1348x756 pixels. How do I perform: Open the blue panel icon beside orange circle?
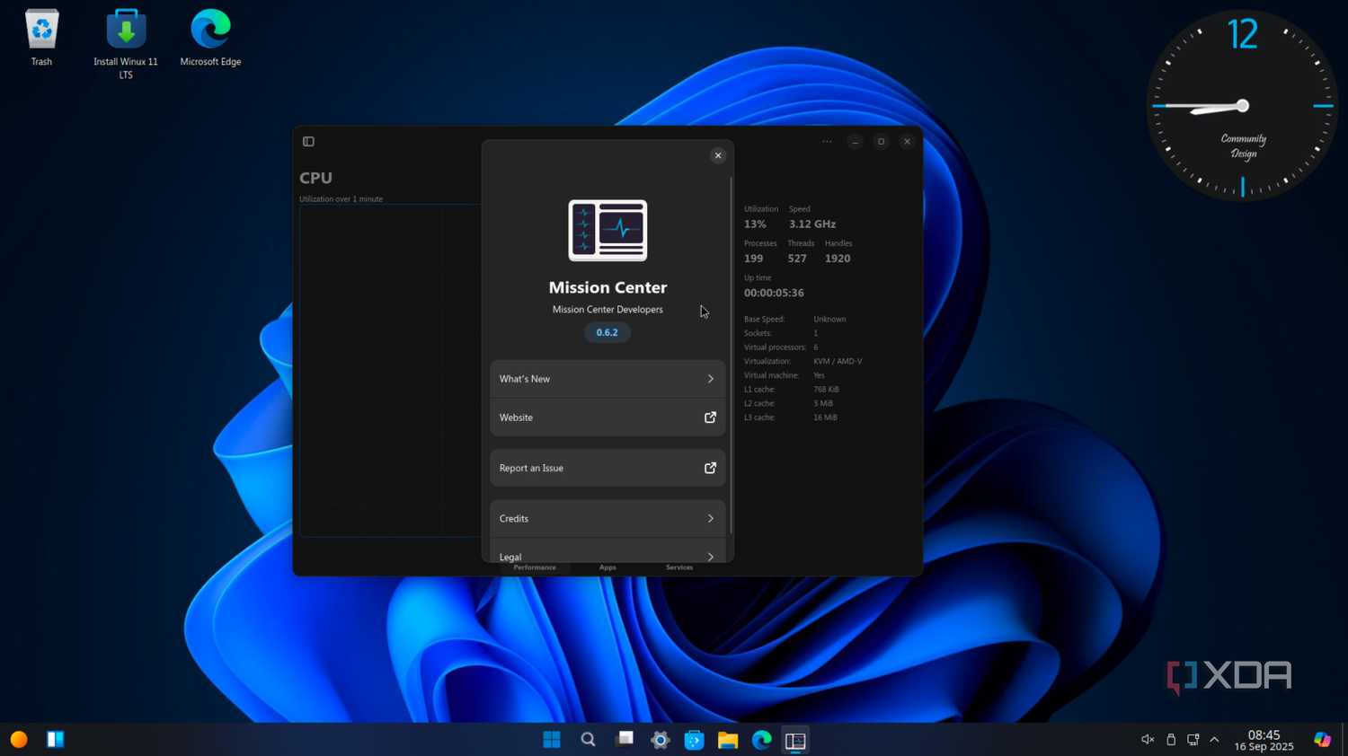[56, 739]
